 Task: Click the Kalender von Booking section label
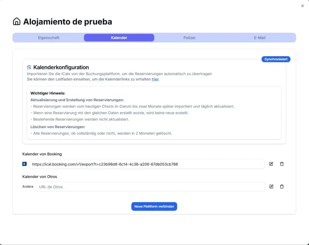tap(42, 154)
